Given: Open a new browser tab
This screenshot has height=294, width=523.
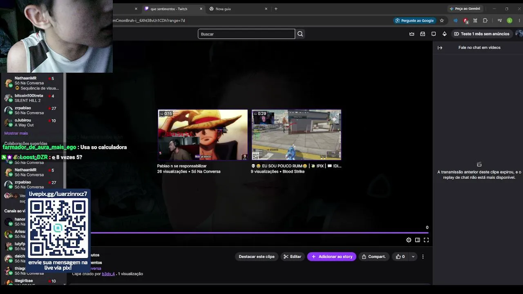Looking at the screenshot, I should point(276,9).
